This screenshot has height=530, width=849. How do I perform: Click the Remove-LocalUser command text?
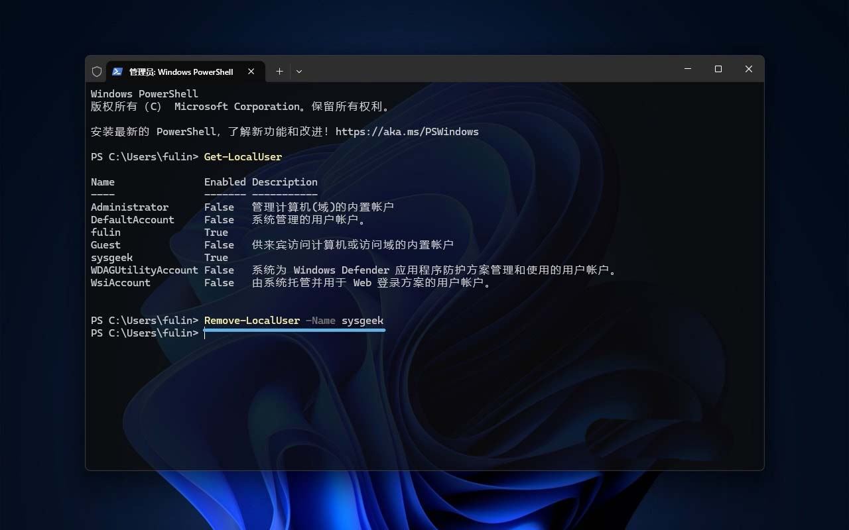[x=251, y=321]
